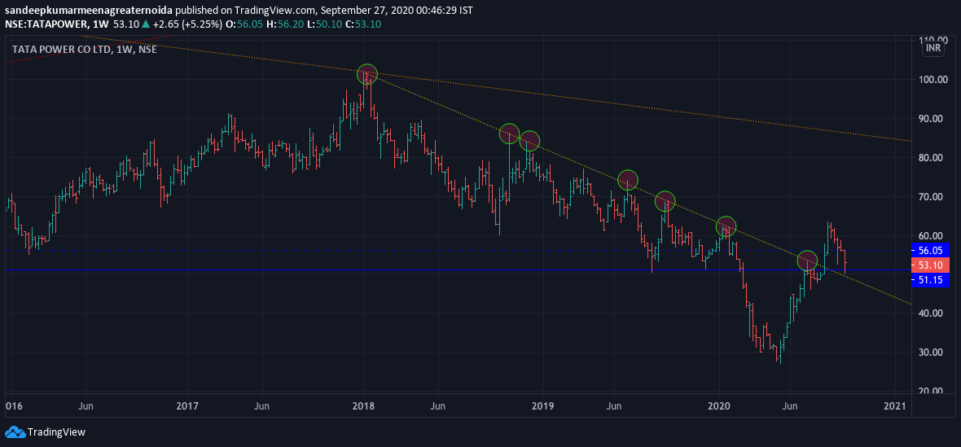Click the TATA POWER CO LTD, 1W, NSE legend
This screenshot has width=961, height=447.
84,50
